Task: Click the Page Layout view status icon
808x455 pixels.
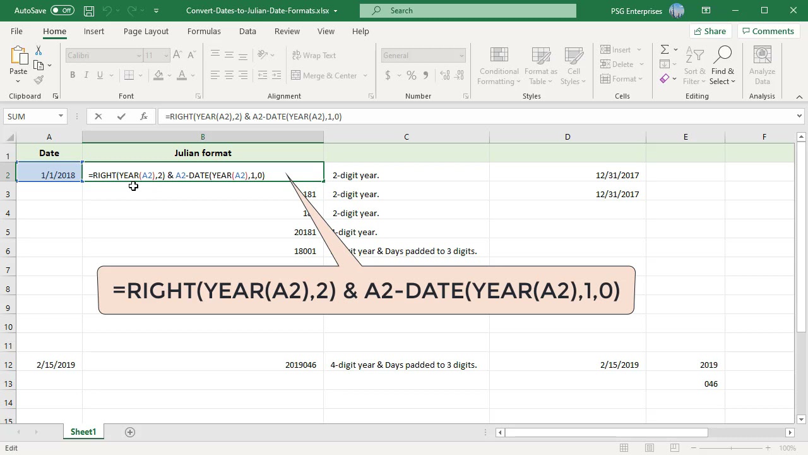Action: point(650,448)
